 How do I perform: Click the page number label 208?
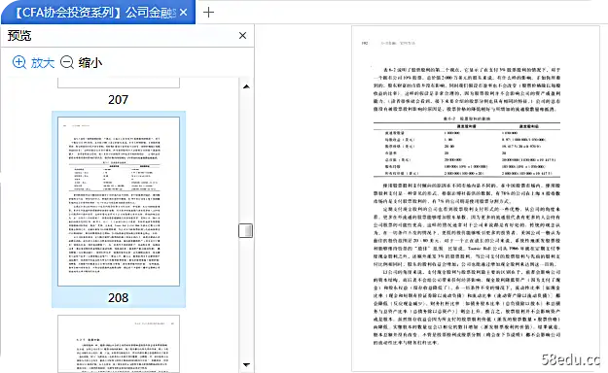(119, 297)
